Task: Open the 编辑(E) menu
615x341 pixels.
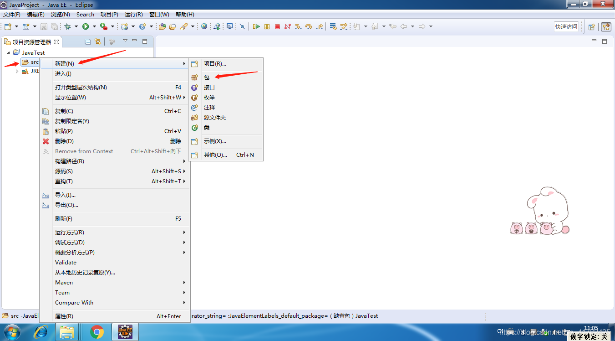Action: pyautogui.click(x=36, y=15)
